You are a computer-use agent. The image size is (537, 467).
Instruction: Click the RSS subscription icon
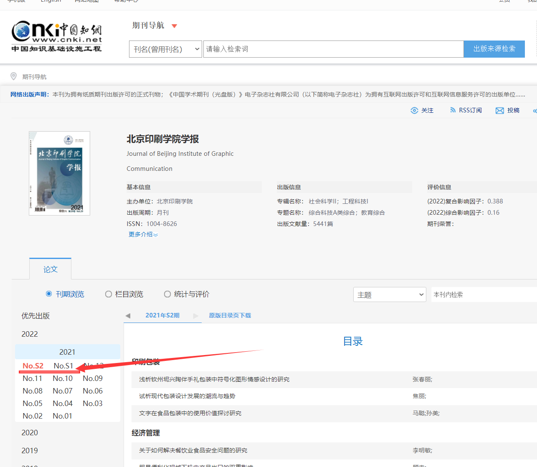[453, 110]
